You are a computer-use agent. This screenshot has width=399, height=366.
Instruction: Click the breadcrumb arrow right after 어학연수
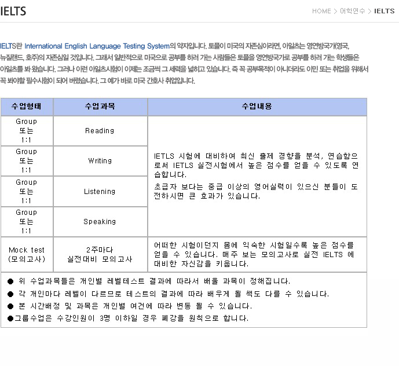[369, 11]
